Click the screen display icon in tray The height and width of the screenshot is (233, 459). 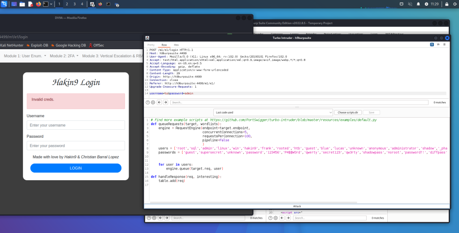(402, 4)
